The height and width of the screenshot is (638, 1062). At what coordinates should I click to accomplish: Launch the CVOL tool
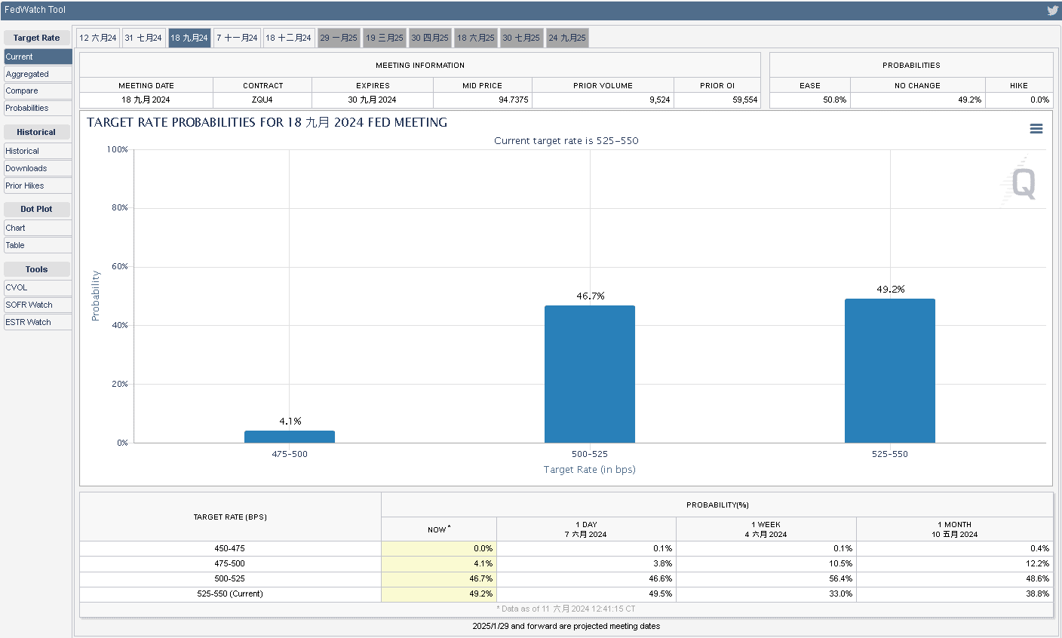click(x=37, y=287)
